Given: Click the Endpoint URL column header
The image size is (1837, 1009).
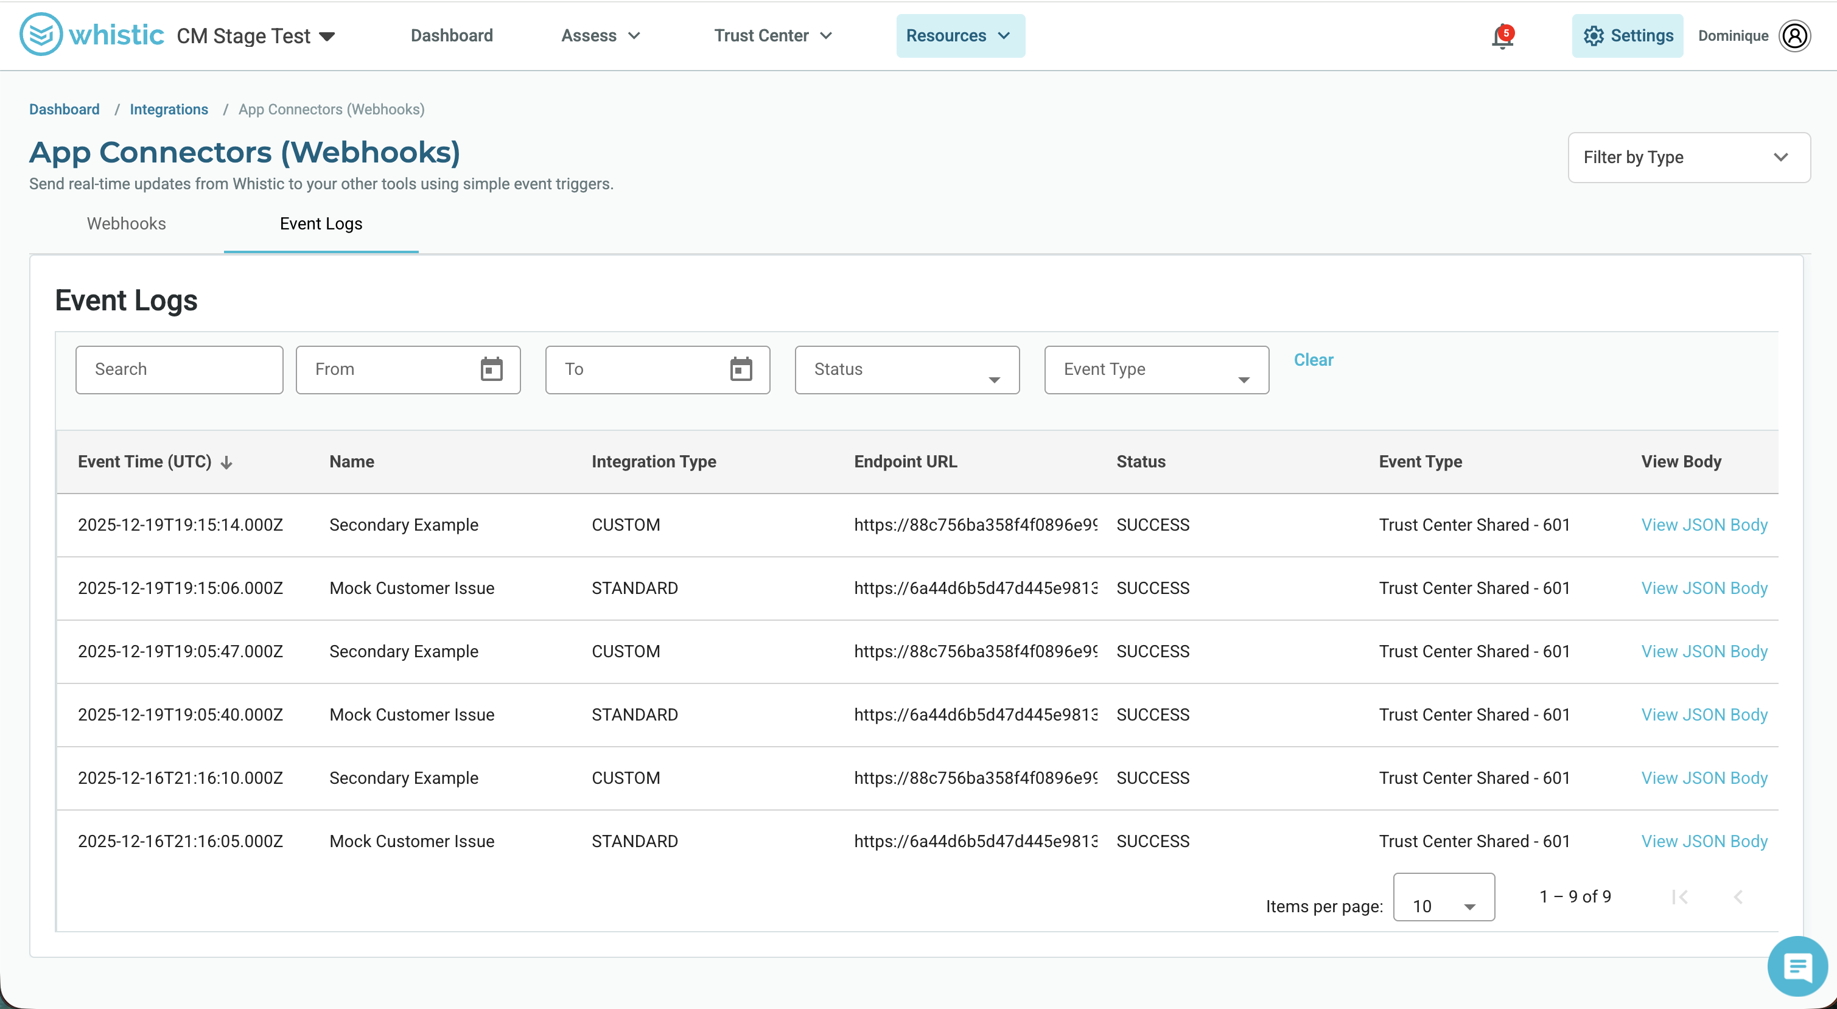Looking at the screenshot, I should tap(906, 462).
